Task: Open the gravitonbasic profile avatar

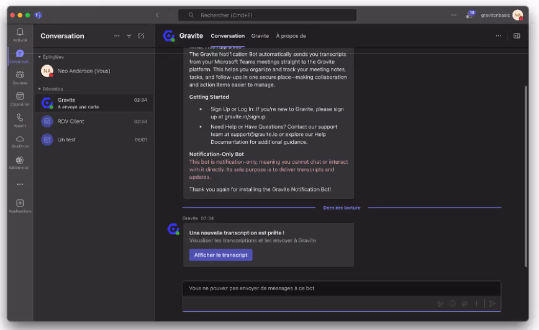Action: [517, 15]
